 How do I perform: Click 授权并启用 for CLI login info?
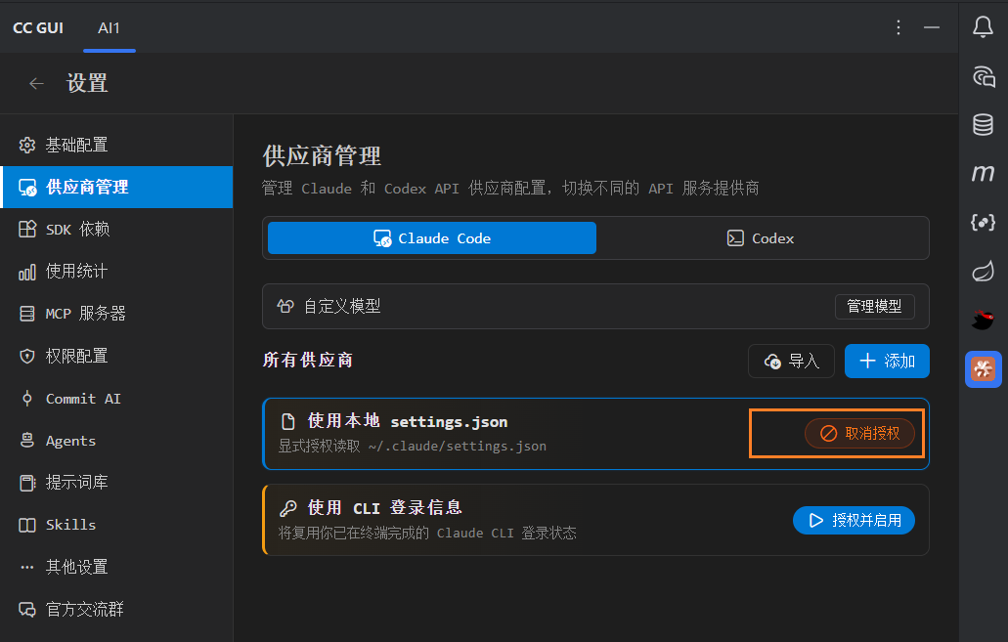(854, 521)
